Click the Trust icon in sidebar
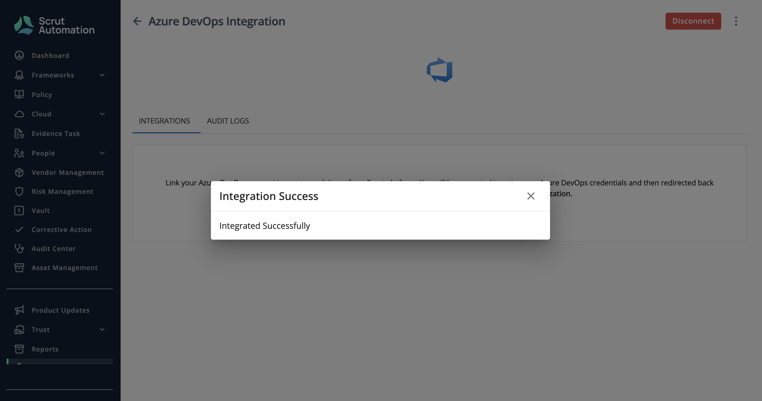Screen dimensions: 762x401 (19, 330)
